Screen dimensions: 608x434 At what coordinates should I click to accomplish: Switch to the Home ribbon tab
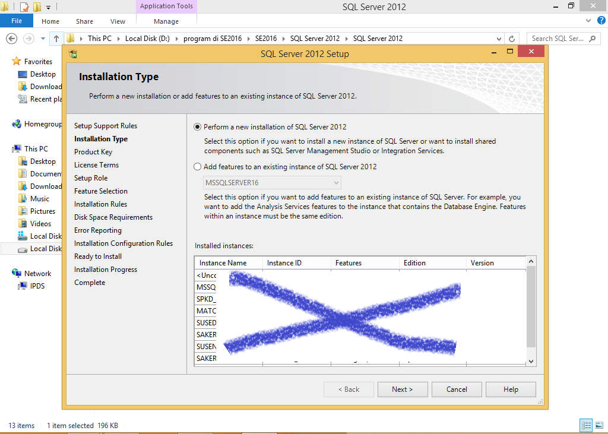(50, 21)
